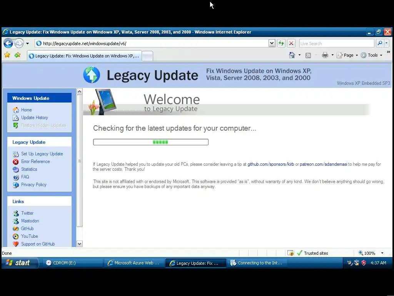Expand the Home button dropdown arrow
394x296 pixels.
299,55
